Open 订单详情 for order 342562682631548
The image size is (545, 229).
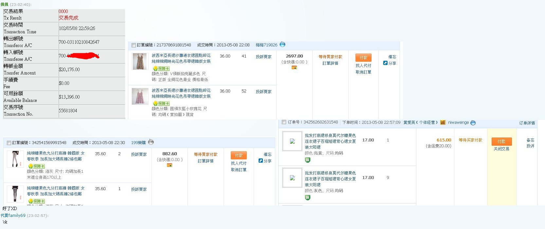(527, 123)
